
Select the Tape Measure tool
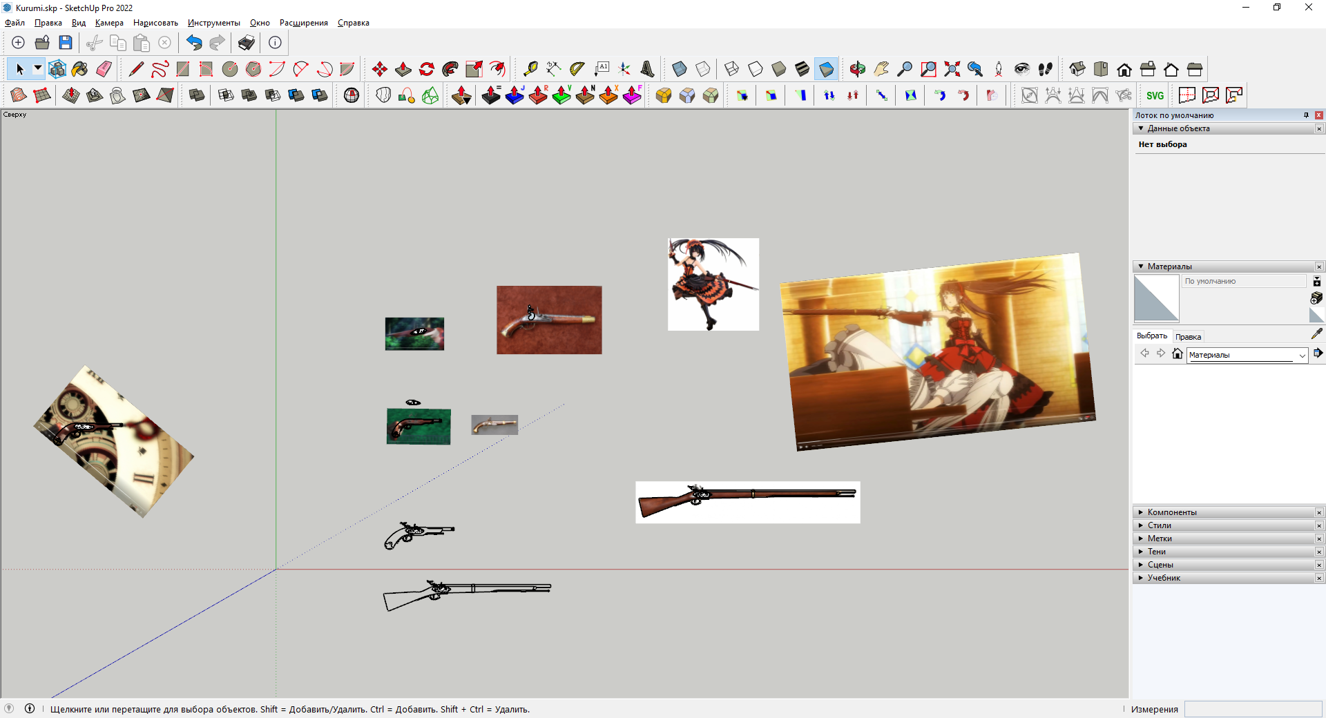click(530, 69)
